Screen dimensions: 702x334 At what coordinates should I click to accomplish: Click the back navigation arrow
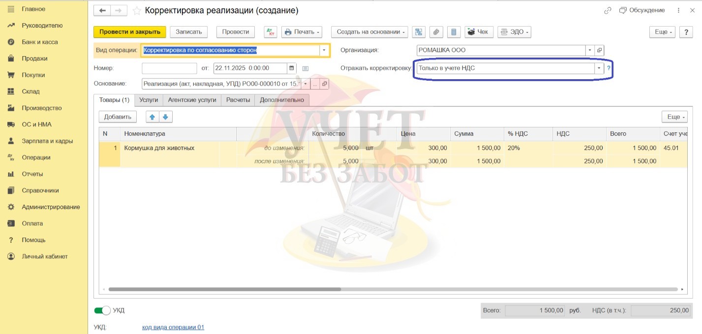103,10
